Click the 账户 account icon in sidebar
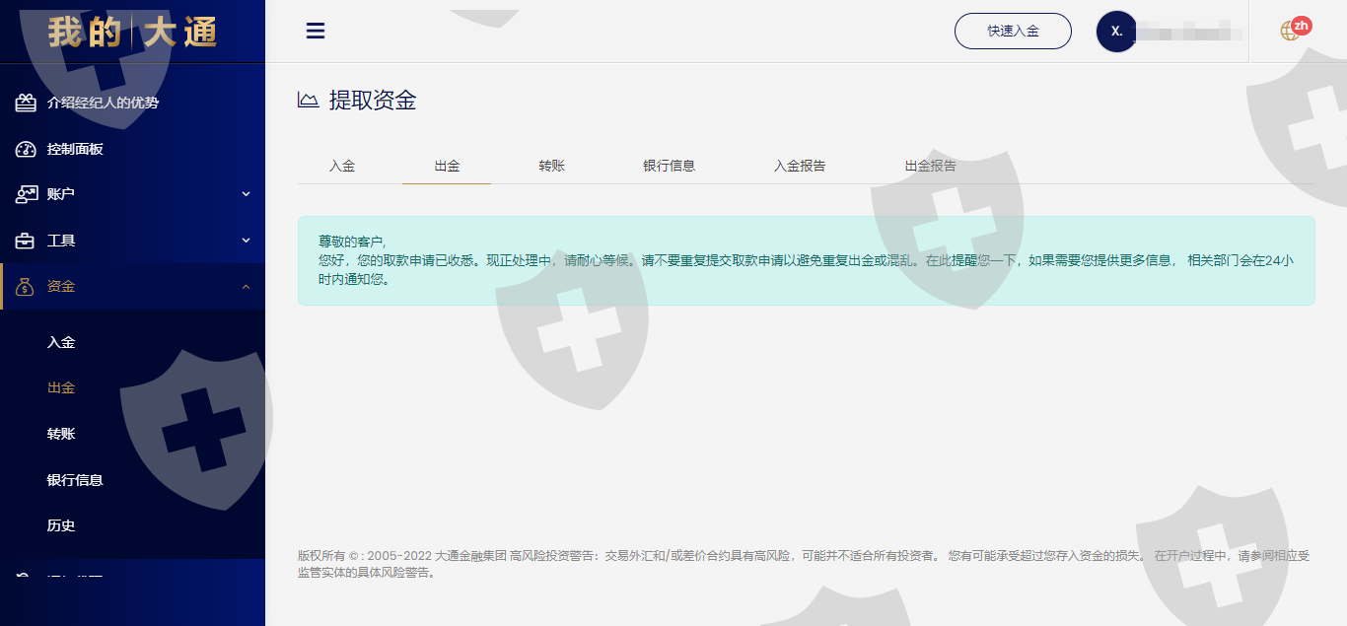1347x626 pixels. pos(26,194)
